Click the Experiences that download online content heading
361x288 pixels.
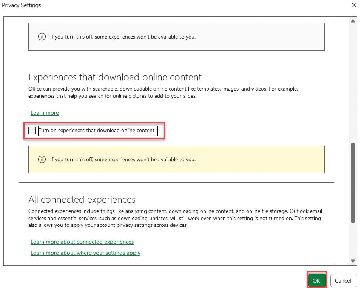coord(115,77)
